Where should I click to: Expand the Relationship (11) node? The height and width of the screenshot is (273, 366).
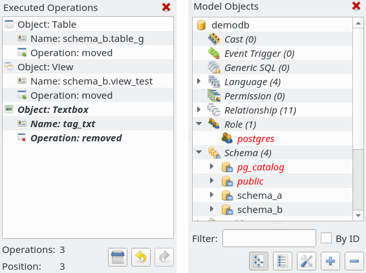pos(199,110)
